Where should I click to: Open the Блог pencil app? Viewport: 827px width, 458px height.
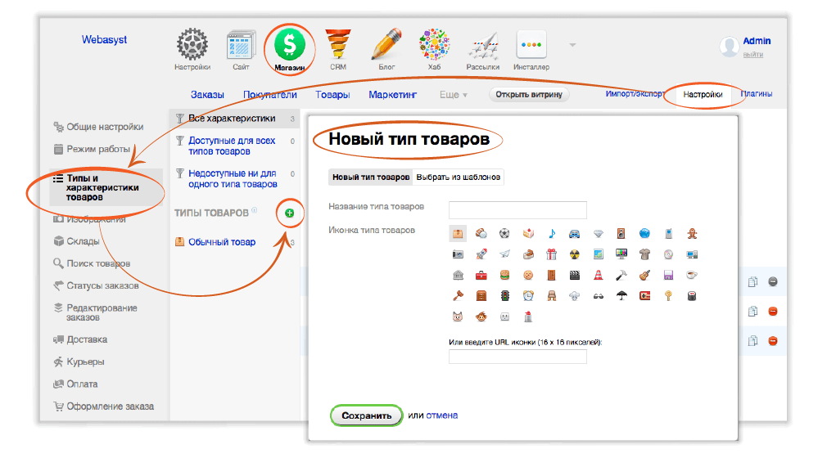[x=386, y=45]
